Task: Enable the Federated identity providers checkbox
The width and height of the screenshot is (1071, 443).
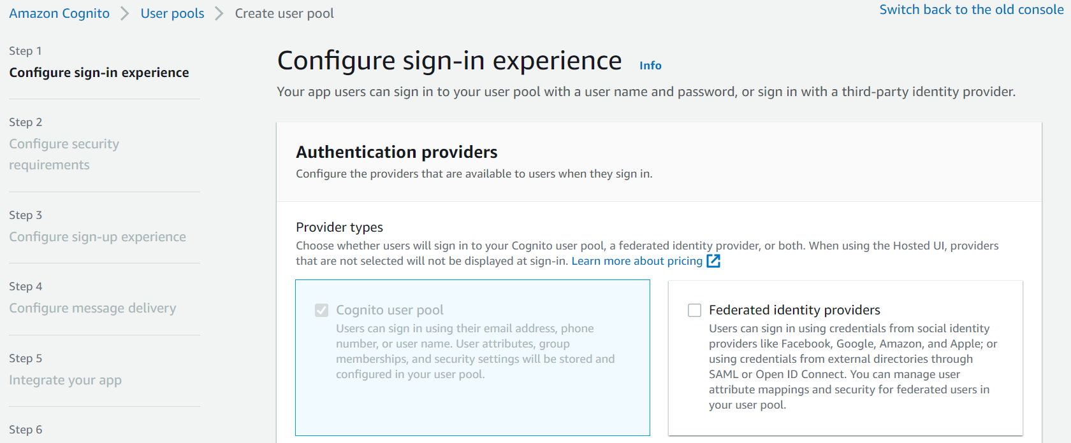Action: 694,310
